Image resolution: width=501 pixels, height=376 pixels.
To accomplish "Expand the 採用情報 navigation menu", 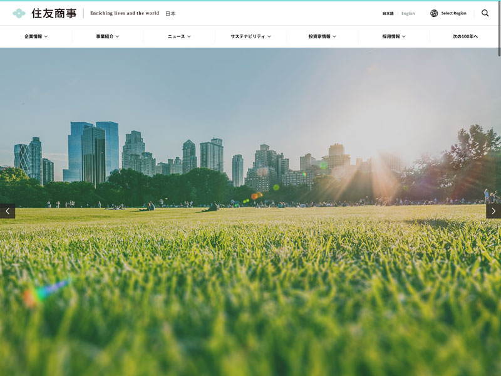I will [x=394, y=36].
